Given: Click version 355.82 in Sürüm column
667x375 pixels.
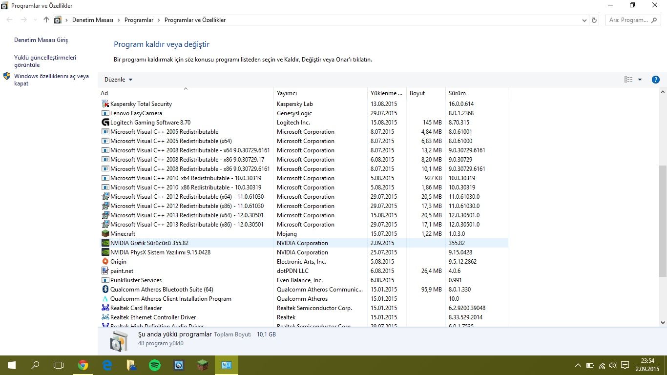Looking at the screenshot, I should click(x=457, y=243).
